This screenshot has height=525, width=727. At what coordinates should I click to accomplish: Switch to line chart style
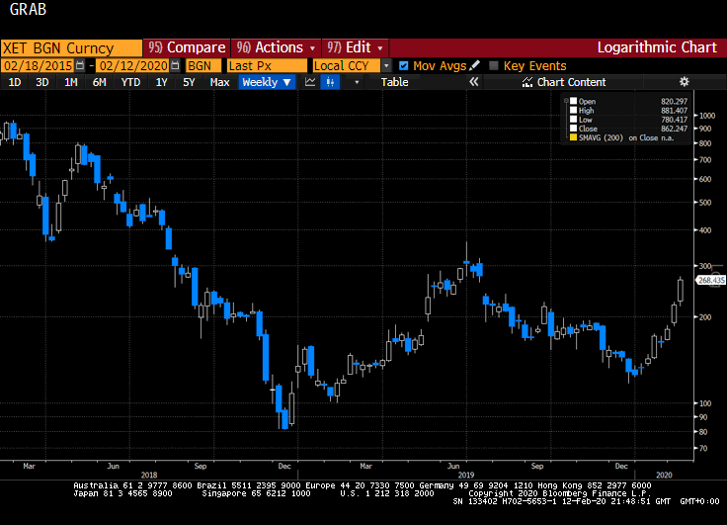click(x=310, y=82)
